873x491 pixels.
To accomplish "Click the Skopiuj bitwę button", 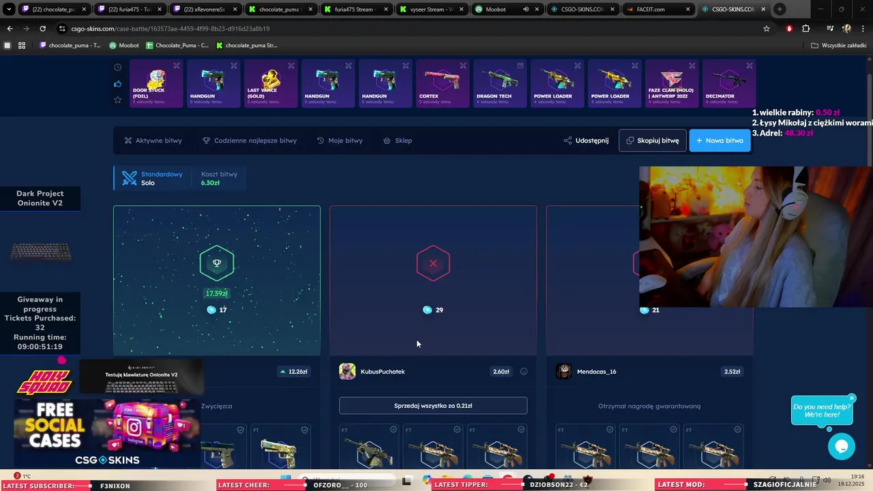I will click(x=652, y=140).
